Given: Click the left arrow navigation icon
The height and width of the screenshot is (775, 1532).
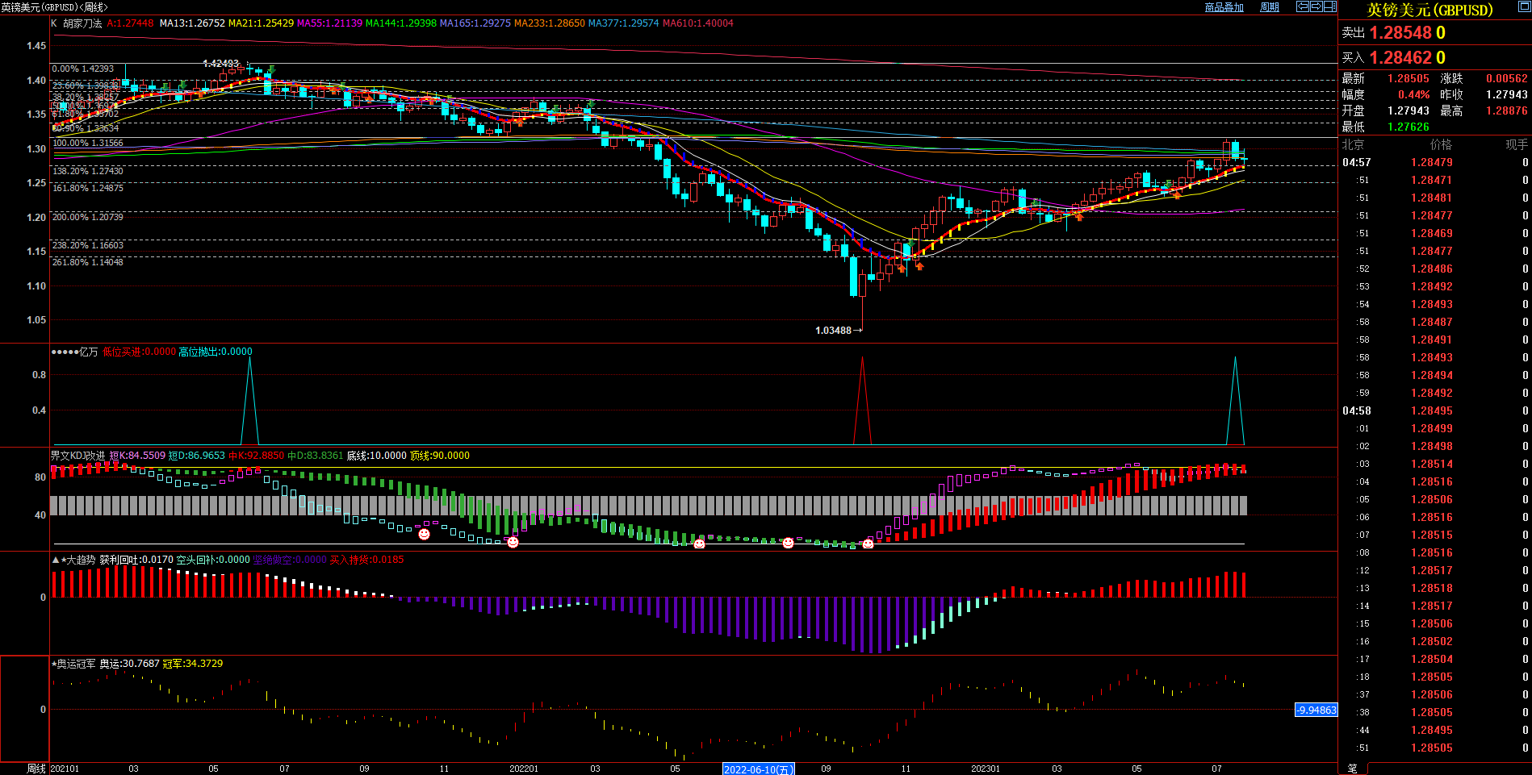Looking at the screenshot, I should pyautogui.click(x=1303, y=6).
